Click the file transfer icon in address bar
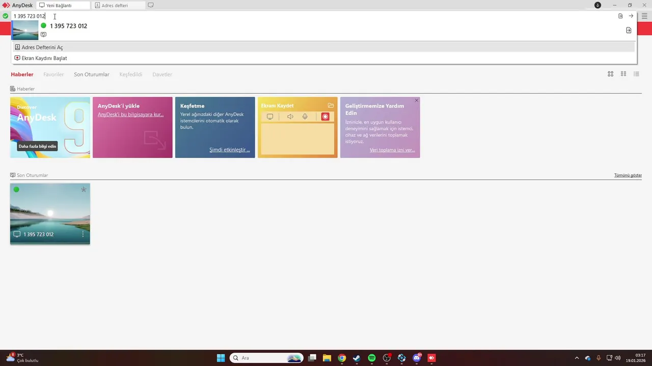Image resolution: width=652 pixels, height=366 pixels. (x=620, y=16)
